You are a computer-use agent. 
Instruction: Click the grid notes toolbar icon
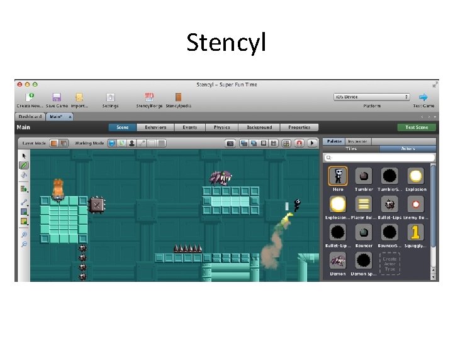pyautogui.click(x=286, y=143)
